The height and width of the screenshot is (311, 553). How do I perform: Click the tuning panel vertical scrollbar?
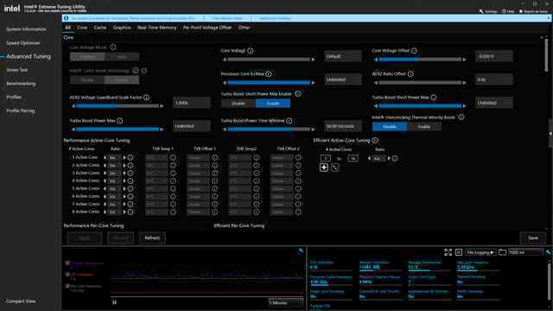(546, 54)
